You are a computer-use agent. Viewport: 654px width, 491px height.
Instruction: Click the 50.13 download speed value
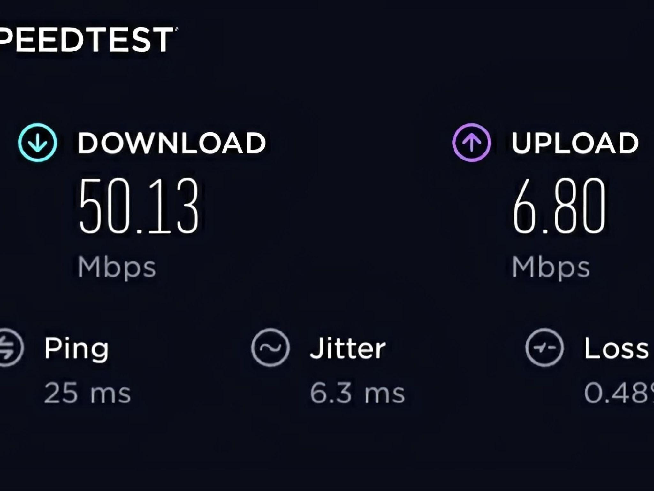(139, 206)
